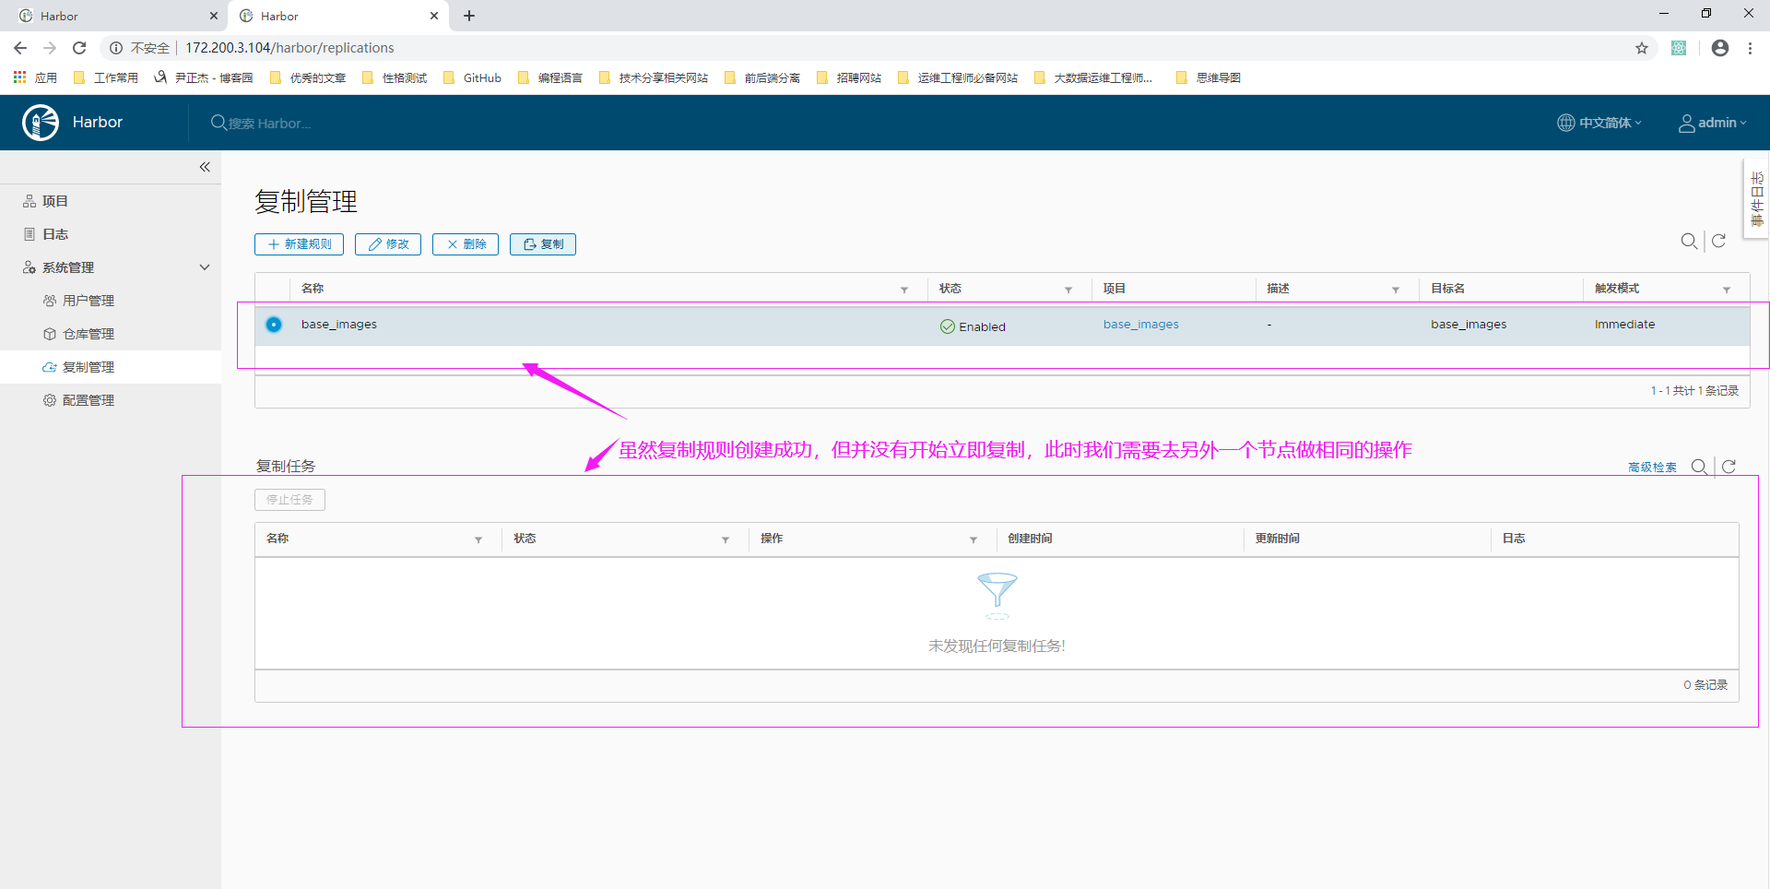Open the side event log panel tab

[1757, 199]
